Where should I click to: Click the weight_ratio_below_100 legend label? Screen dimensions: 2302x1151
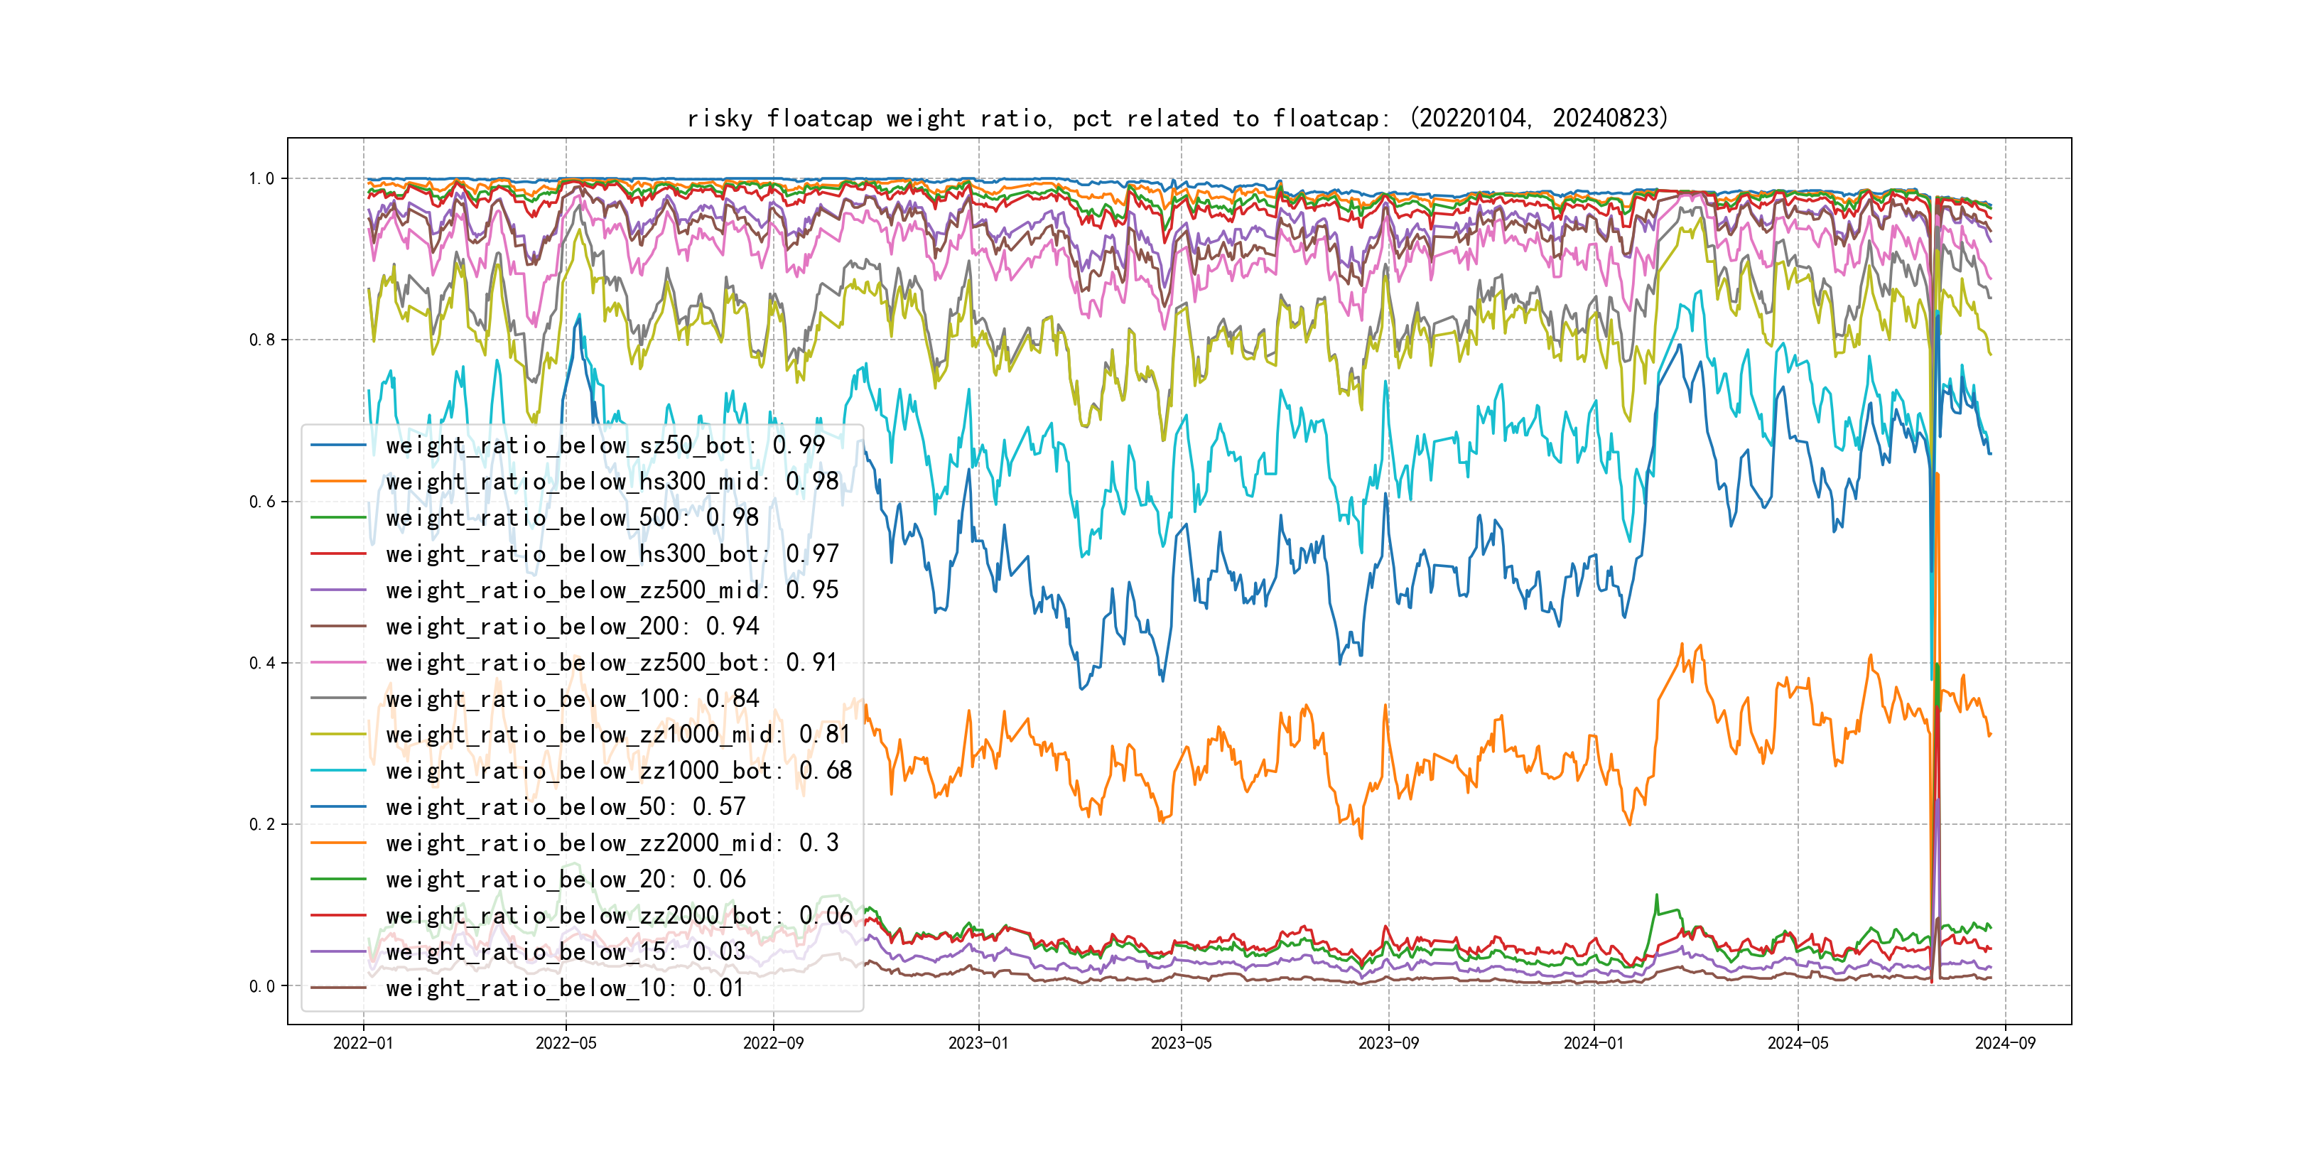pyautogui.click(x=572, y=699)
